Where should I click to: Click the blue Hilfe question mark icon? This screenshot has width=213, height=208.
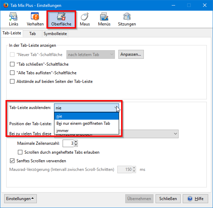pos(190,199)
